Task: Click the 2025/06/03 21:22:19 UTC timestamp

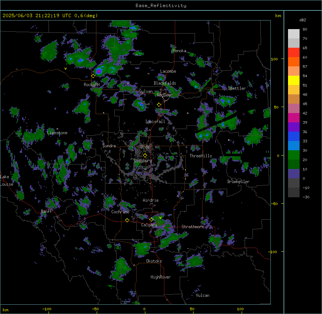Action: point(37,16)
